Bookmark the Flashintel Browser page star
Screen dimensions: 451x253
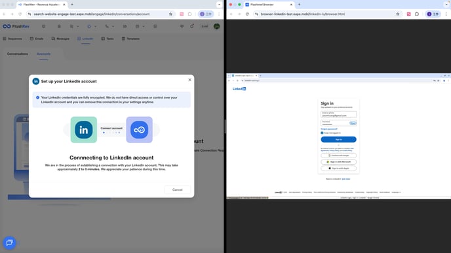click(x=398, y=14)
